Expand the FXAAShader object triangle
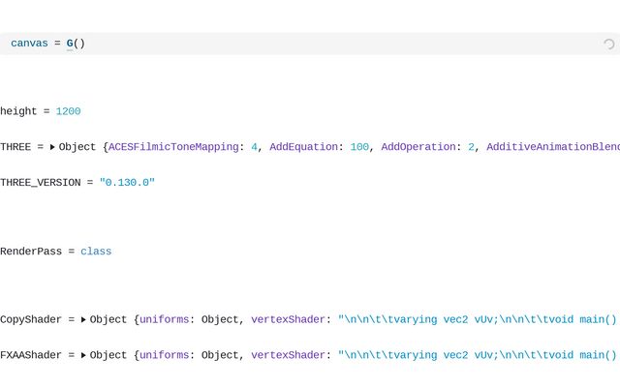 [x=83, y=355]
